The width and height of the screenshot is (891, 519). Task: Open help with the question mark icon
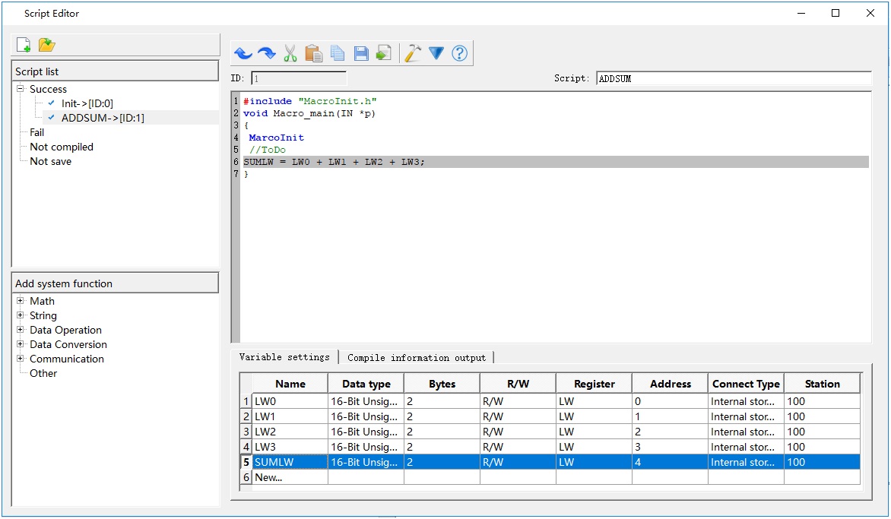459,53
